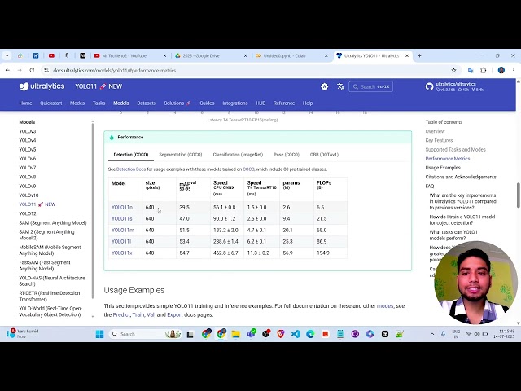Show hidden system tray icons chevron
This screenshot has width=521, height=391.
click(432, 334)
